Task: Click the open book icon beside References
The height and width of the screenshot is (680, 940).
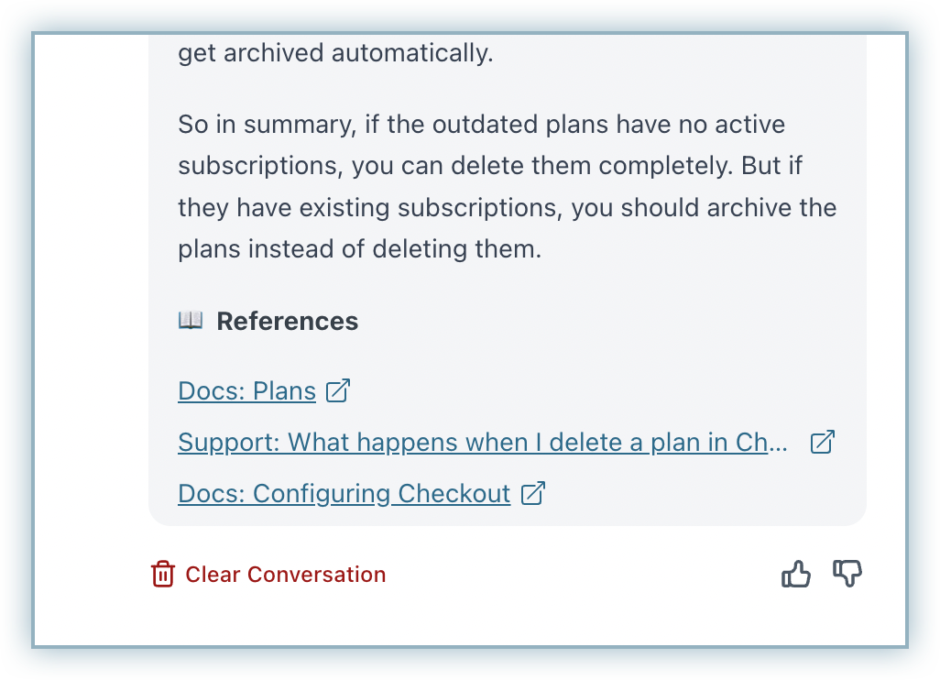Action: (x=191, y=321)
